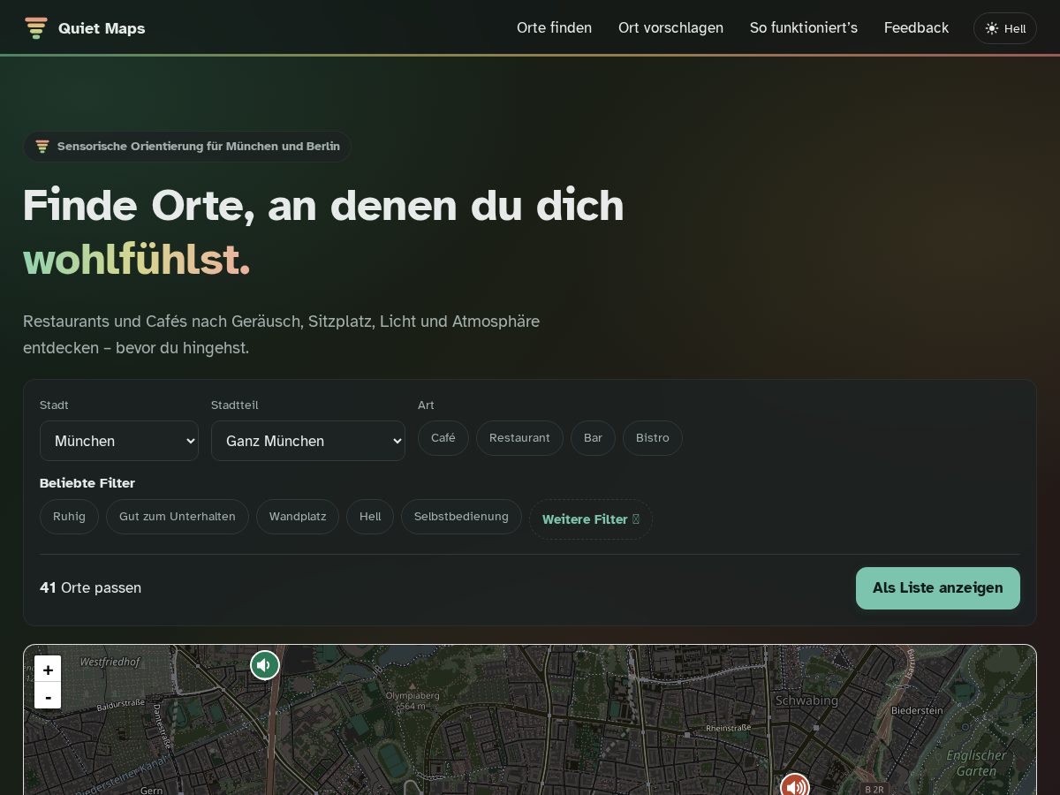Zoom out on the map

pos(48,696)
